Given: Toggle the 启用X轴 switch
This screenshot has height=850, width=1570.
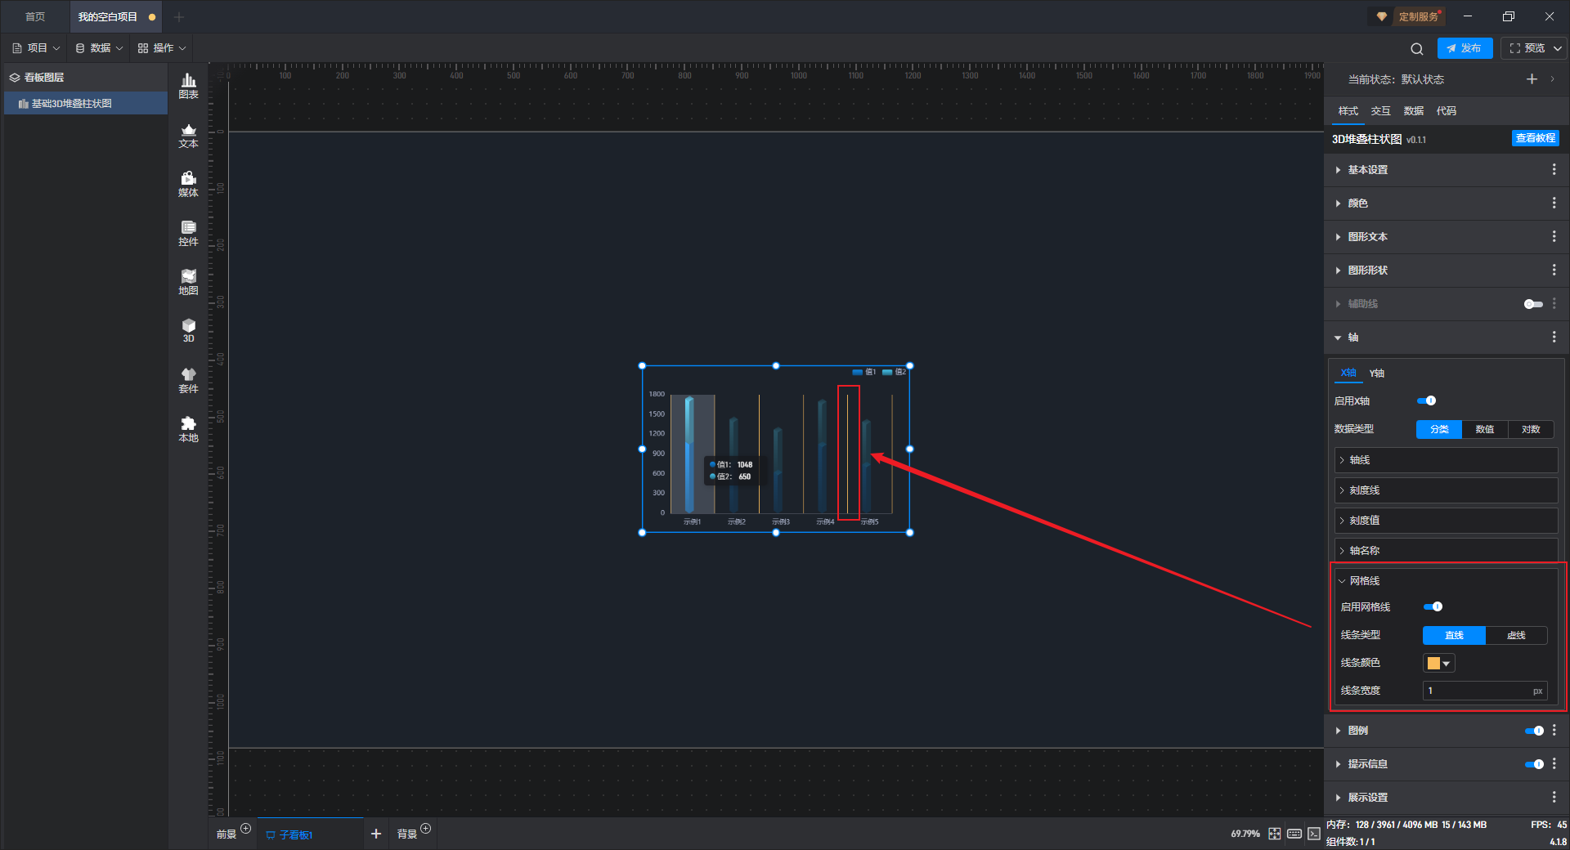Looking at the screenshot, I should coord(1426,400).
